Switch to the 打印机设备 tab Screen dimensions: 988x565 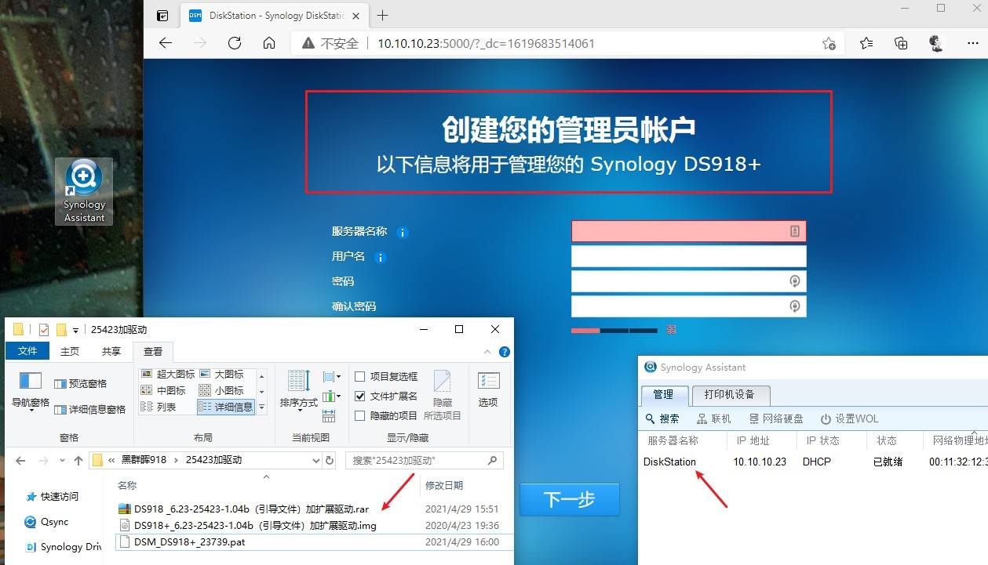731,395
